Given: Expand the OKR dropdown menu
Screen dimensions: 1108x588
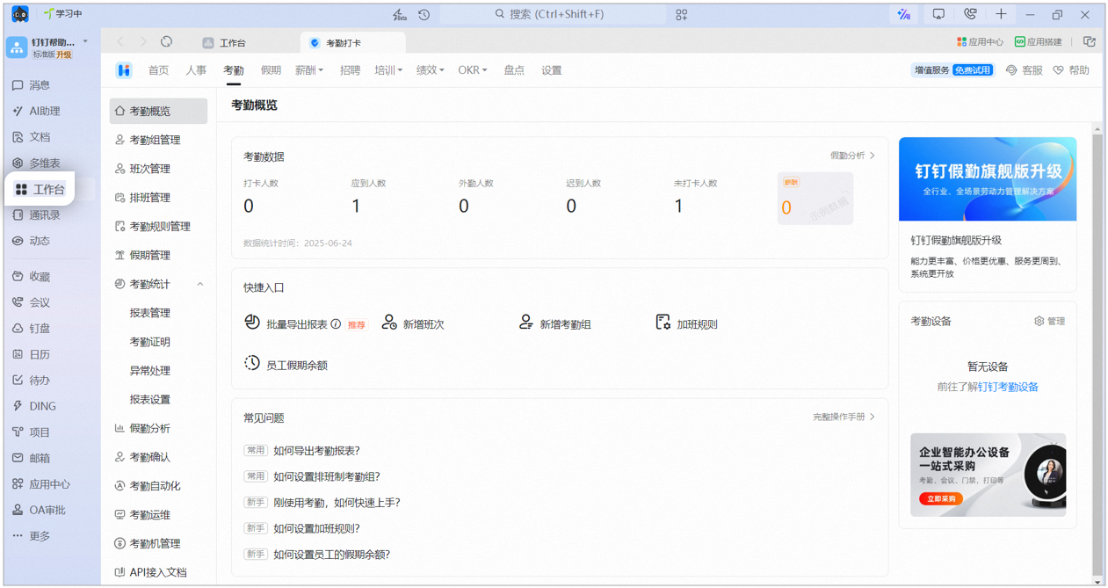Looking at the screenshot, I should tap(473, 70).
